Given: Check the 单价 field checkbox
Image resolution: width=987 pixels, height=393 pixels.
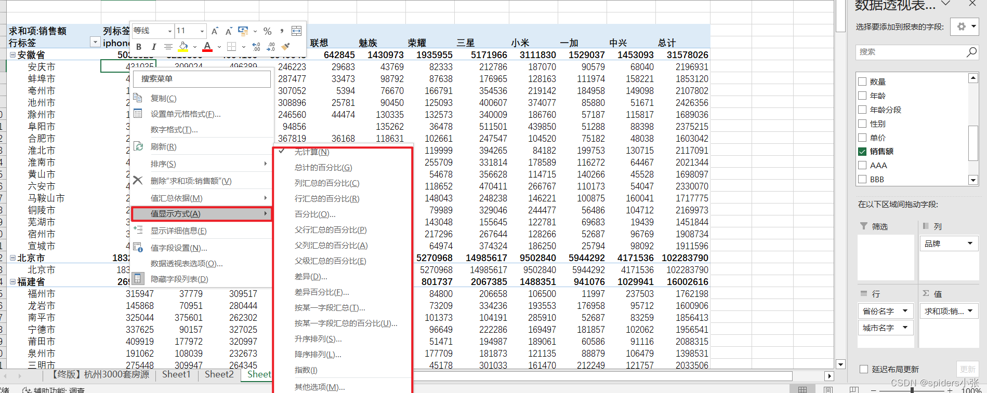Looking at the screenshot, I should (862, 138).
